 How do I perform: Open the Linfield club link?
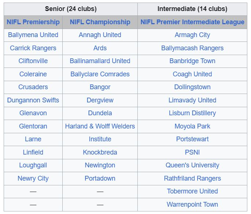tap(33, 152)
